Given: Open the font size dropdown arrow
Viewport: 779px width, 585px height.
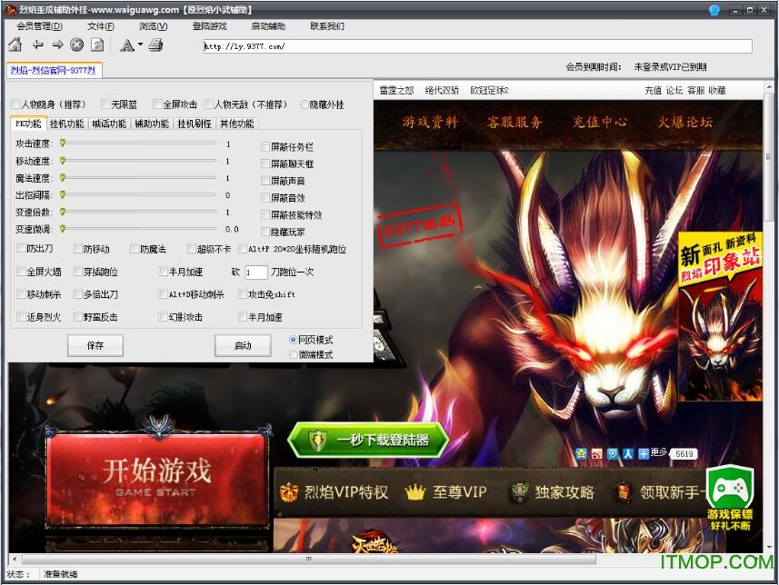Looking at the screenshot, I should point(140,45).
